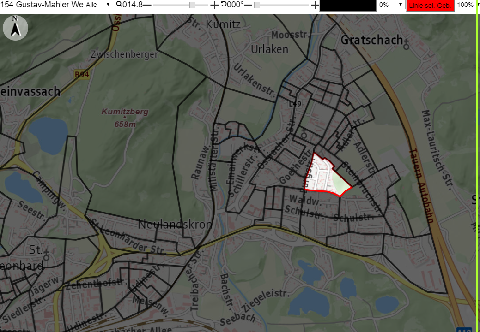Click the red 'Linie sel. Geb.' button

coord(430,6)
